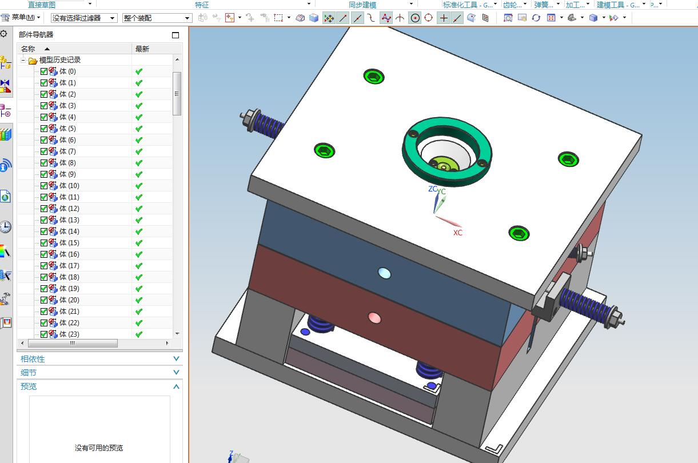Open the Constraint Navigator sidebar tab
The width and height of the screenshot is (698, 463).
[x=5, y=86]
